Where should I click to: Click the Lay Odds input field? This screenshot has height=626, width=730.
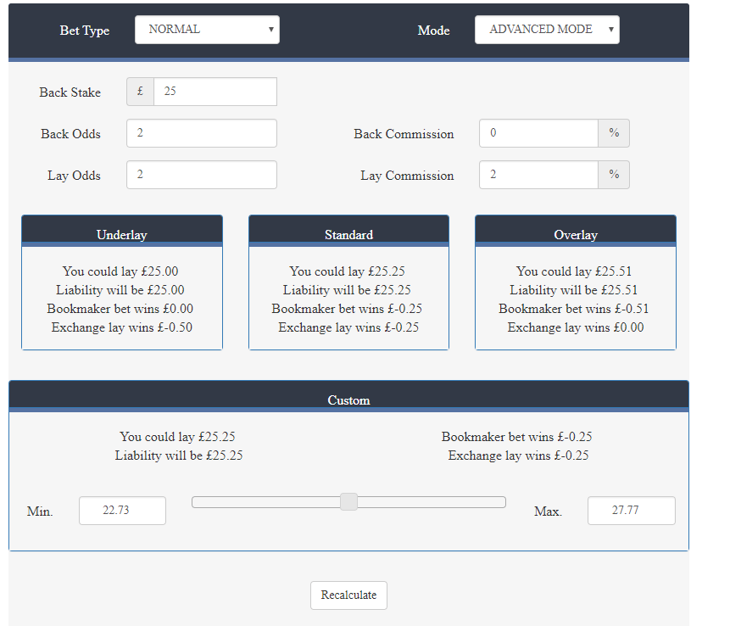pos(202,175)
